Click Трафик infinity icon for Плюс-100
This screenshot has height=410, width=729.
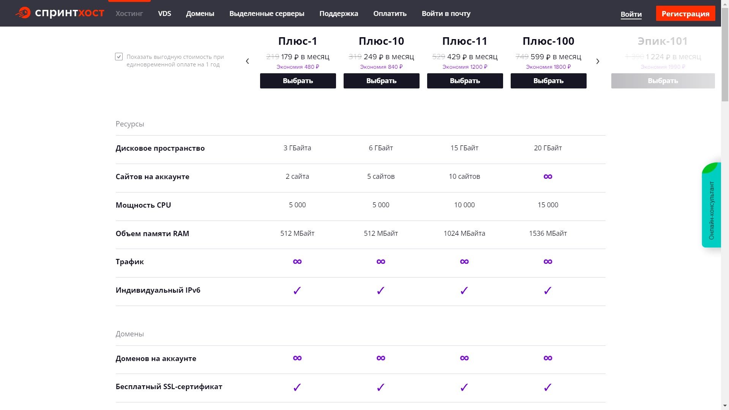point(548,262)
